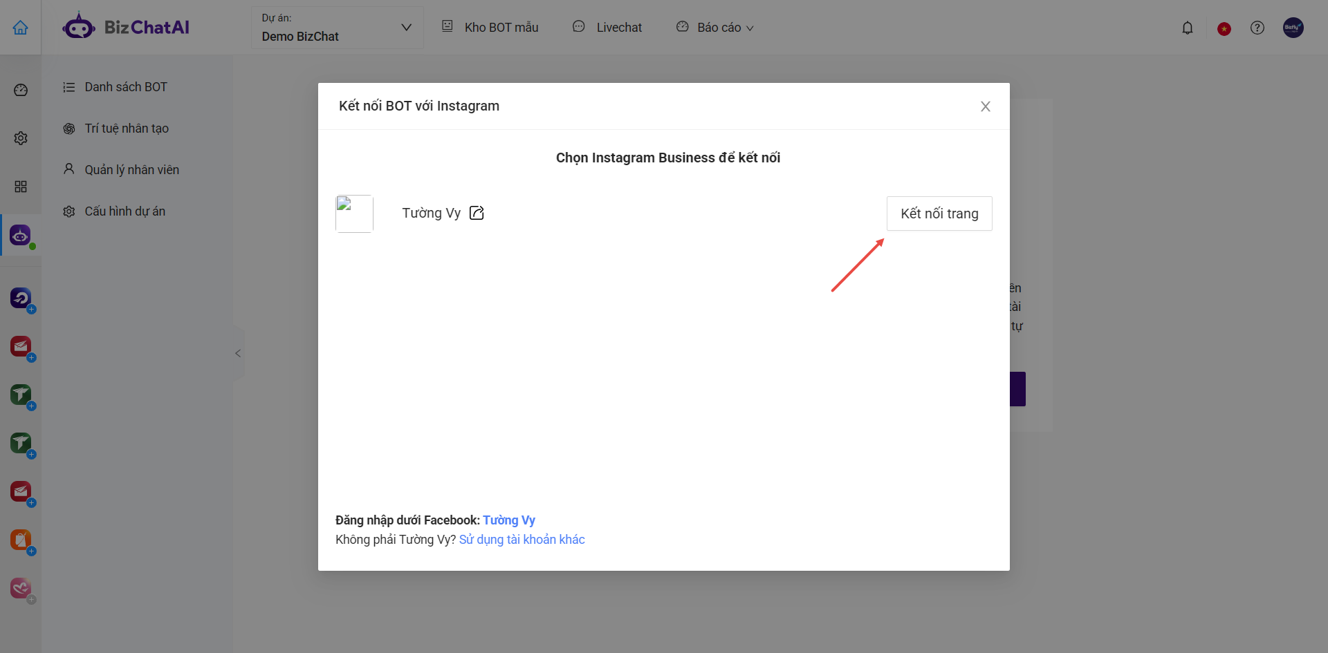Image resolution: width=1328 pixels, height=653 pixels.
Task: Click the Tường Vy profile picture thumbnail
Action: click(x=354, y=214)
